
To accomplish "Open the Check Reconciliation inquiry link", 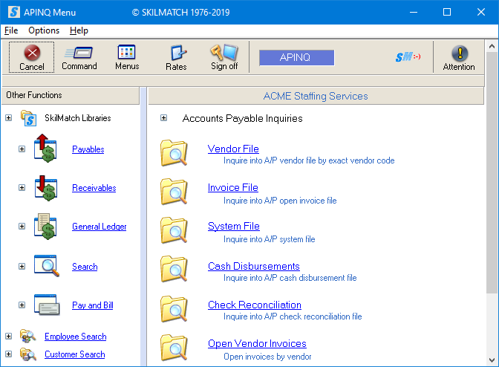I will 254,305.
